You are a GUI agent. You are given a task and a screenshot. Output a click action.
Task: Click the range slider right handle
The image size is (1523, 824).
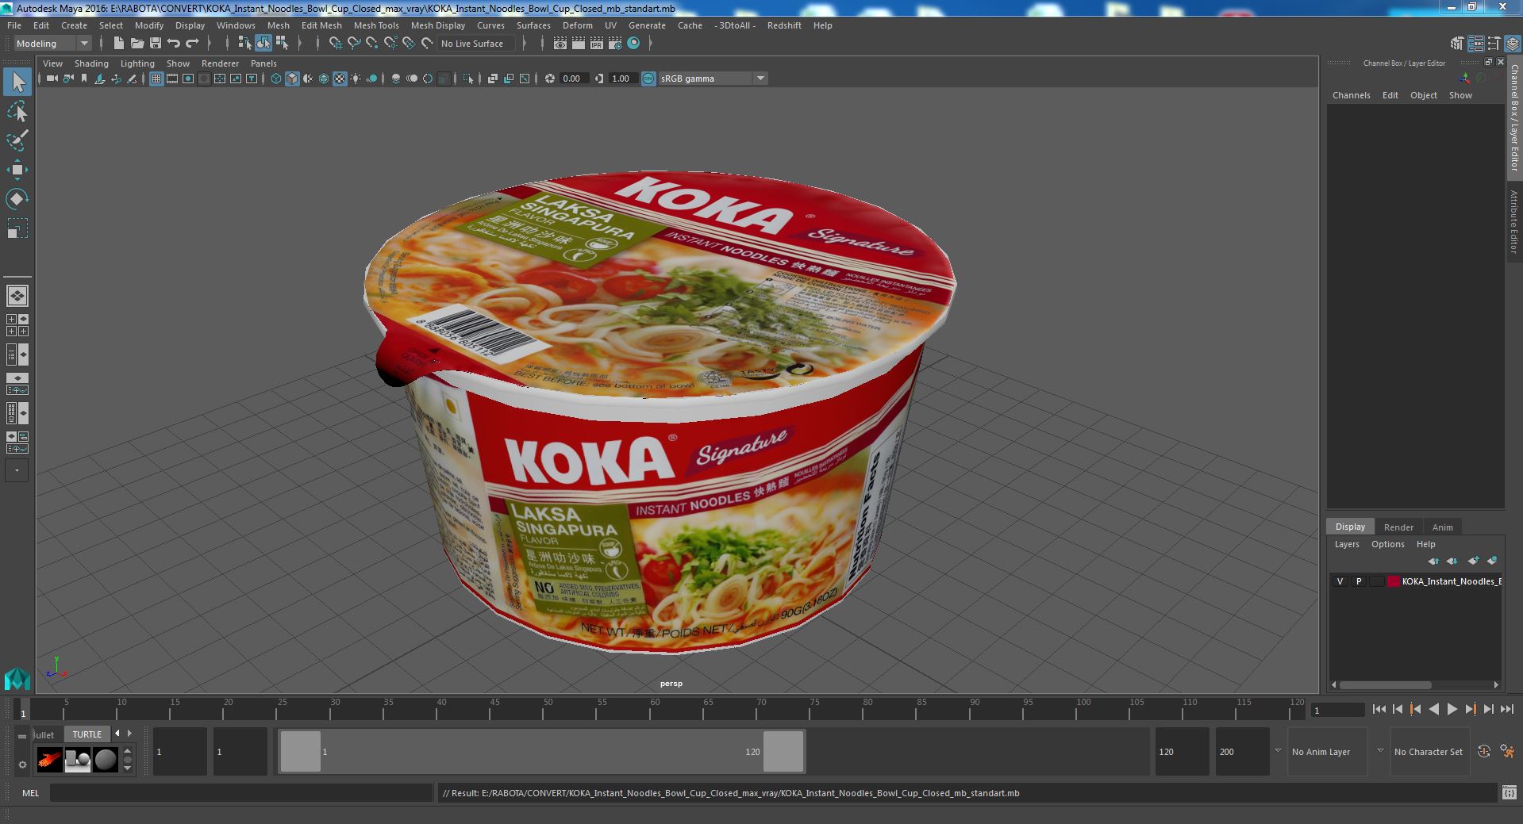tap(783, 751)
